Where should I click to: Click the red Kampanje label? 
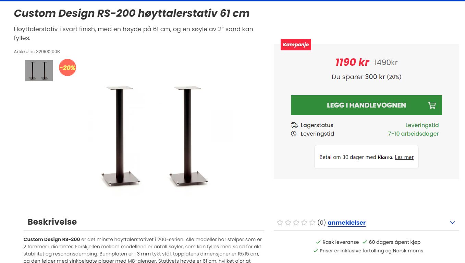click(x=296, y=45)
